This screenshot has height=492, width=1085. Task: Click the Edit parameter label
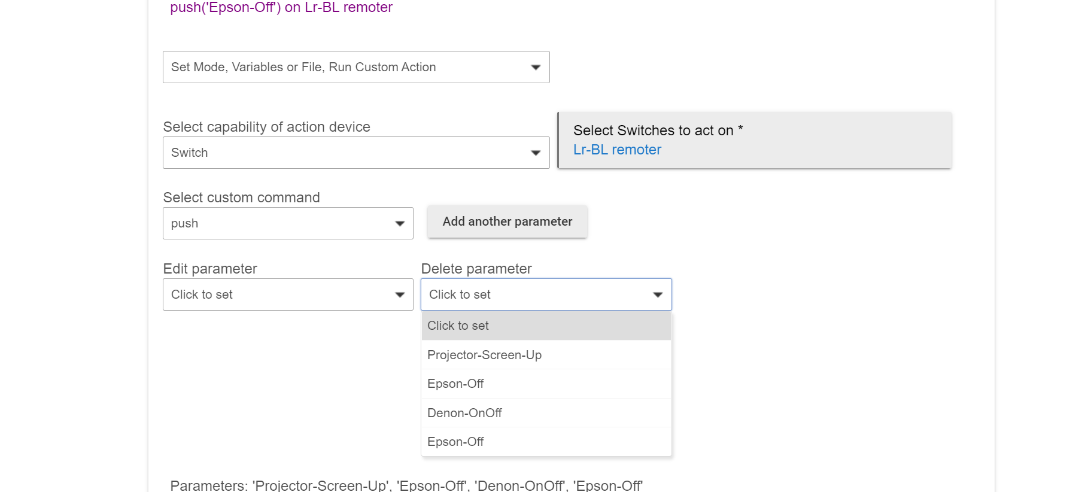[210, 269]
